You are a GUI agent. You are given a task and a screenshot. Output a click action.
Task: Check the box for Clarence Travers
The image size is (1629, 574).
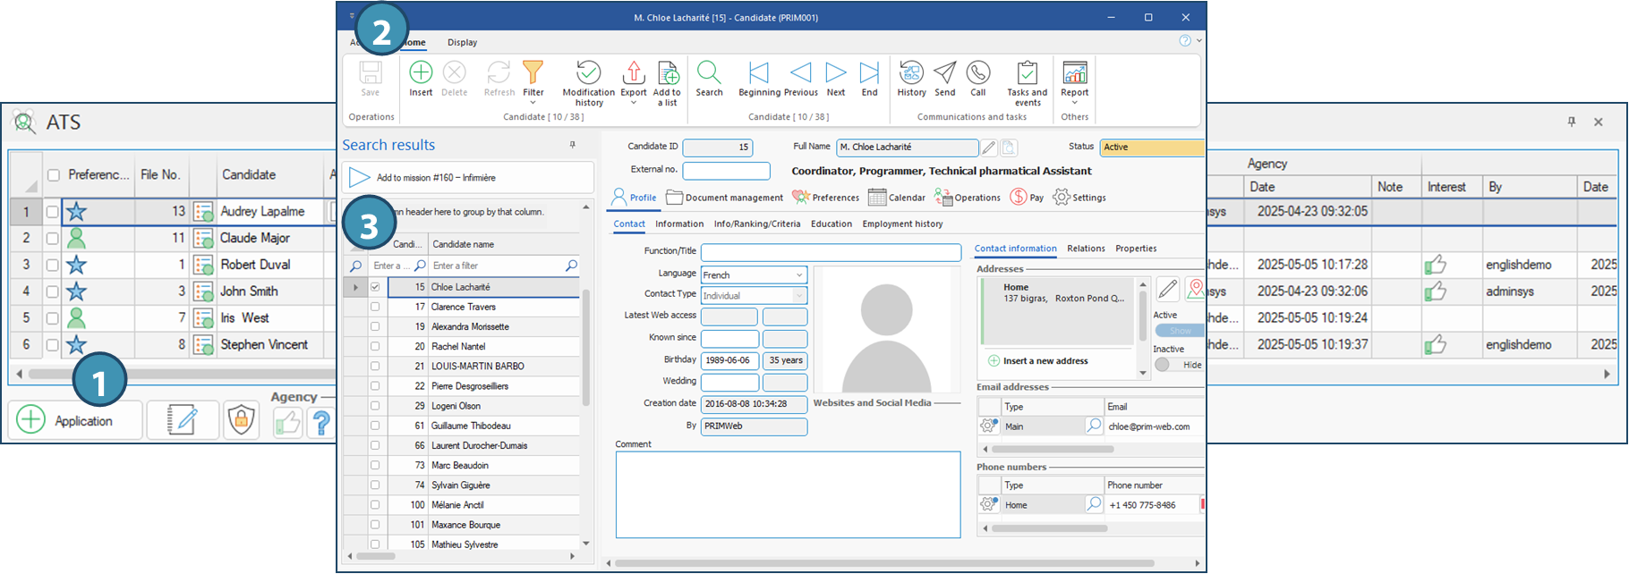pos(375,307)
